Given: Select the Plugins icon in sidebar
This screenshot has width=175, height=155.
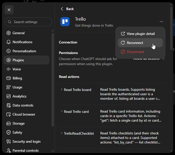Looking at the screenshot, I should point(9,60).
